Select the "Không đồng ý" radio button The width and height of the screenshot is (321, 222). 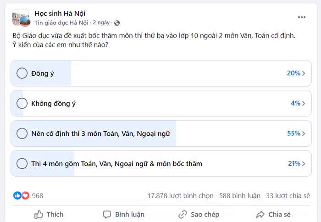point(22,103)
